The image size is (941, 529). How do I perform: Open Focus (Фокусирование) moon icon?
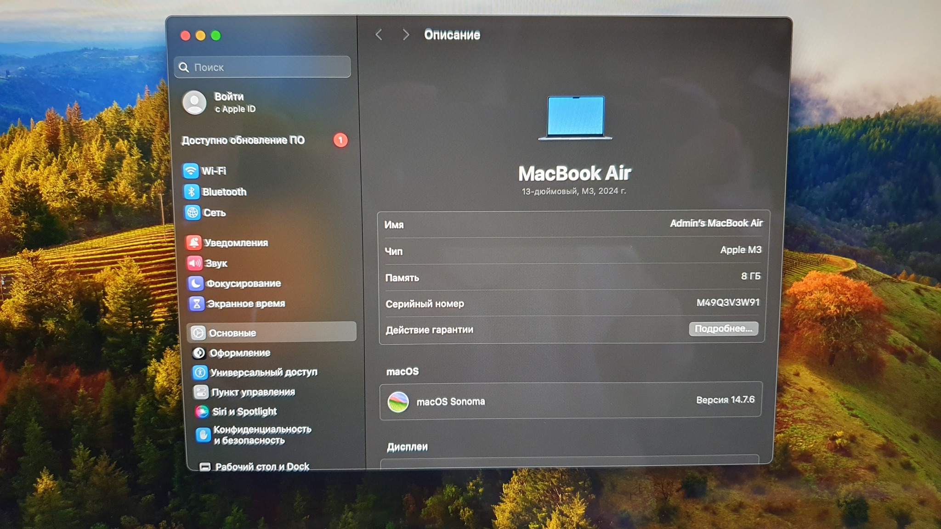tap(195, 283)
